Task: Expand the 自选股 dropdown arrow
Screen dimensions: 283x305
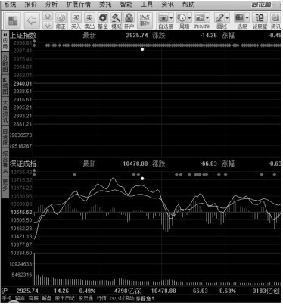Action: [x=171, y=18]
